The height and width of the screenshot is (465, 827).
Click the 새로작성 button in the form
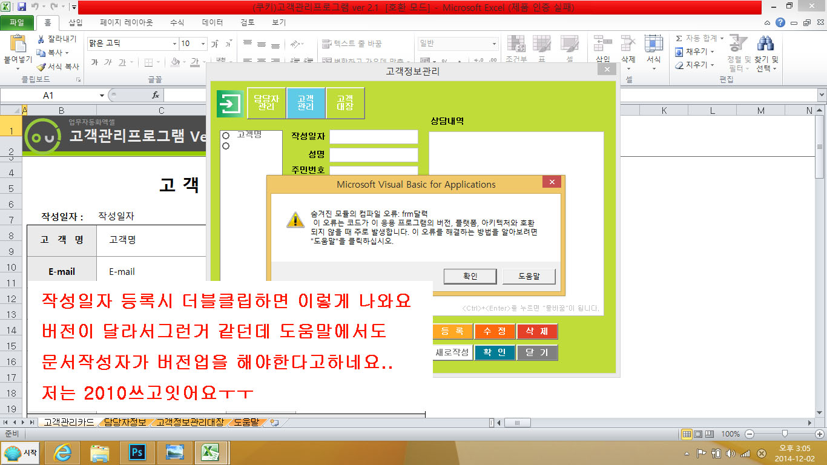pyautogui.click(x=452, y=352)
